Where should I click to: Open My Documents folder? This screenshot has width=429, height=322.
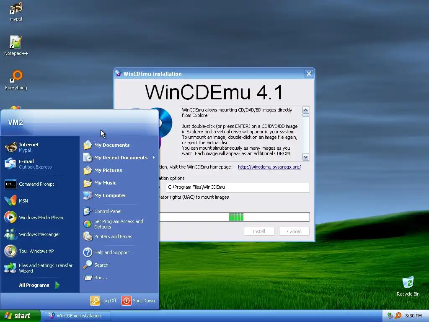tap(119, 145)
